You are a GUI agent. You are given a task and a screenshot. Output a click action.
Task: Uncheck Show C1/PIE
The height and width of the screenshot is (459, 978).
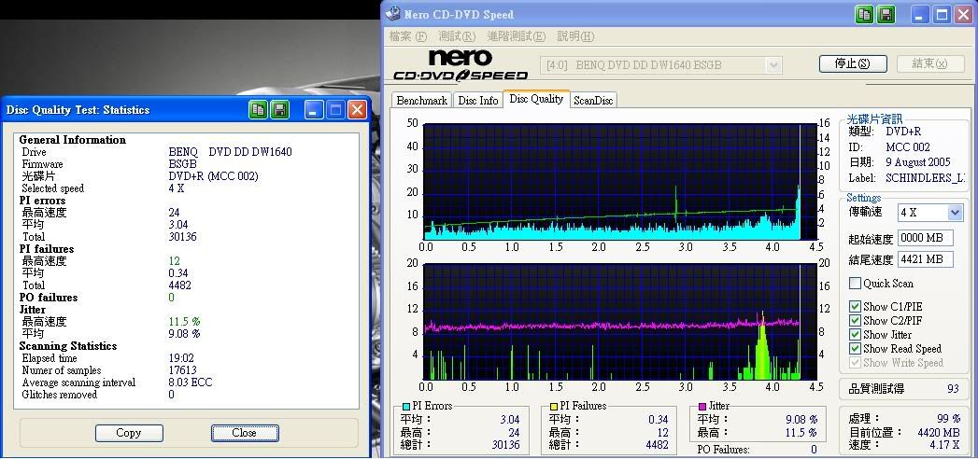pyautogui.click(x=855, y=306)
